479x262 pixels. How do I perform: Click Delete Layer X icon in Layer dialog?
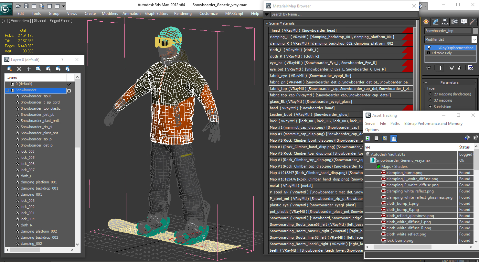19,69
